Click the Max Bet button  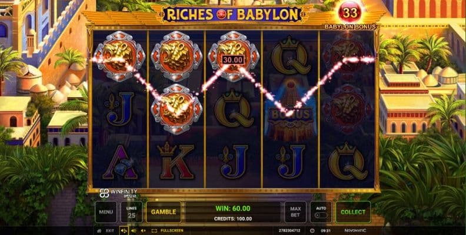(295, 212)
